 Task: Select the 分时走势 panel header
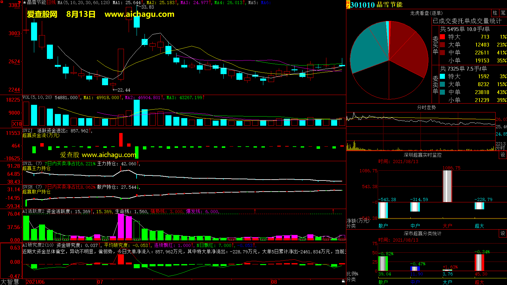click(426, 108)
